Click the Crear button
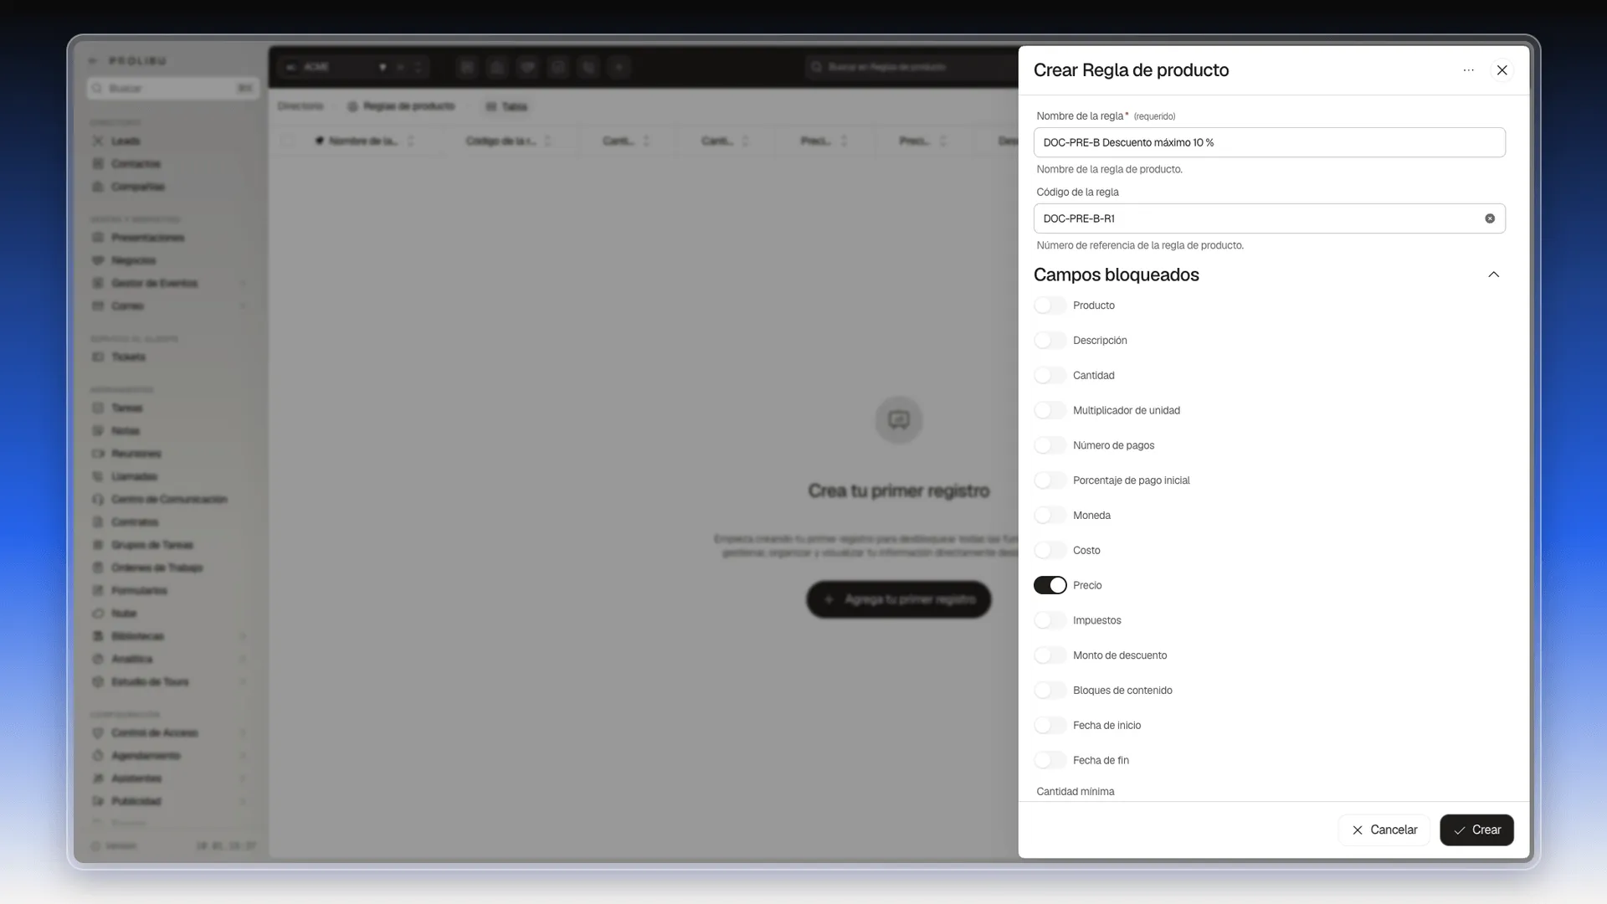The width and height of the screenshot is (1607, 904). tap(1476, 830)
